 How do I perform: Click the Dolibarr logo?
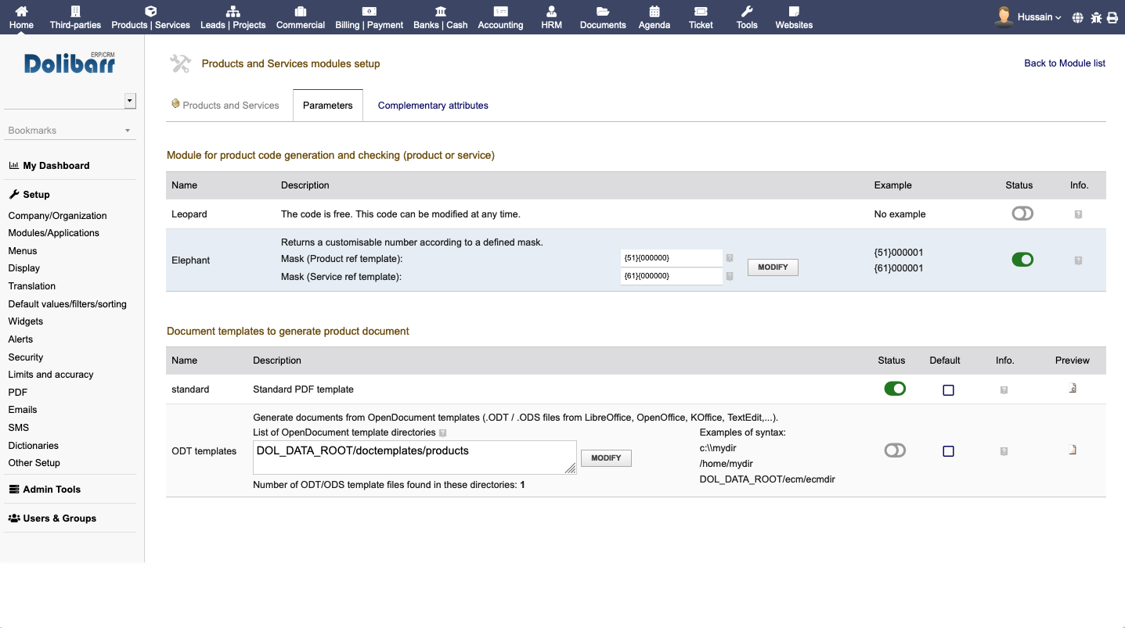[x=70, y=63]
